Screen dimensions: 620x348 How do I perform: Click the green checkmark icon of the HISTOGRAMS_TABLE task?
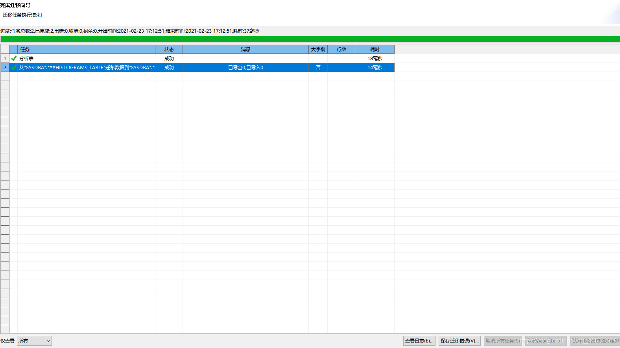point(14,67)
